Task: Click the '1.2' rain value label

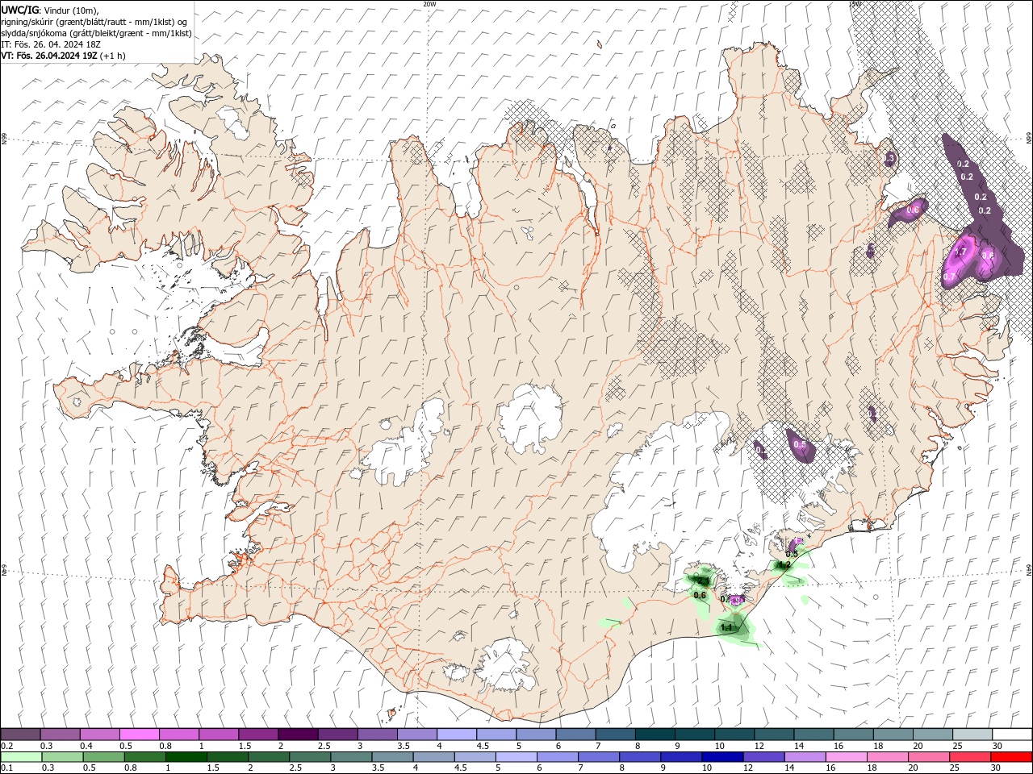Action: pyautogui.click(x=783, y=565)
